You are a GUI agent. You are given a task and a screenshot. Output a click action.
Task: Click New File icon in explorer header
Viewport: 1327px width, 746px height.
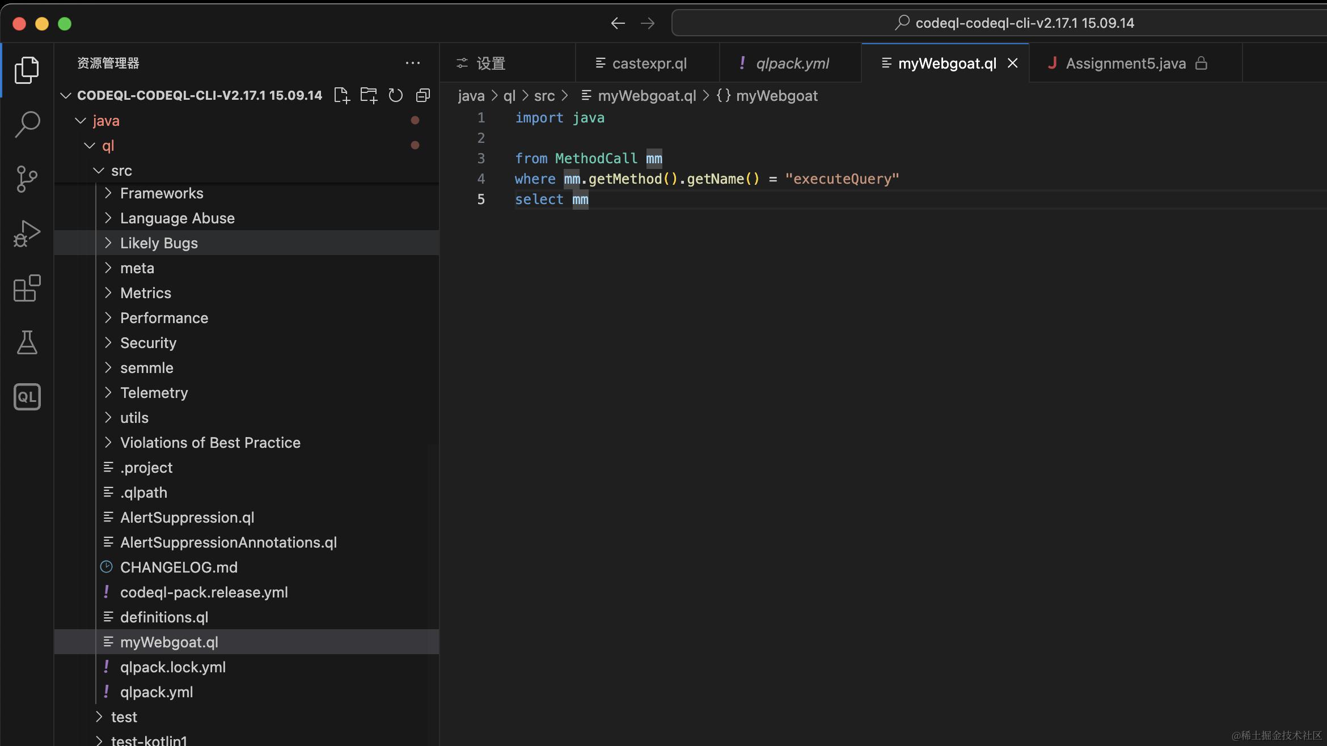point(342,95)
